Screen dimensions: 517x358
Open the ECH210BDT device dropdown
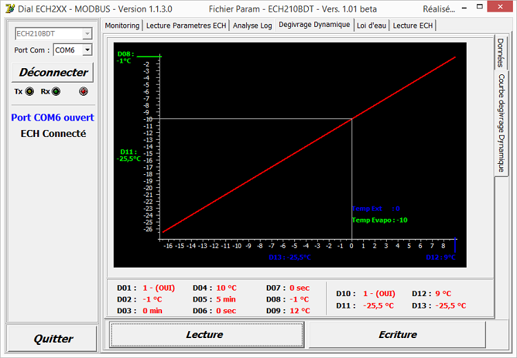(87, 34)
